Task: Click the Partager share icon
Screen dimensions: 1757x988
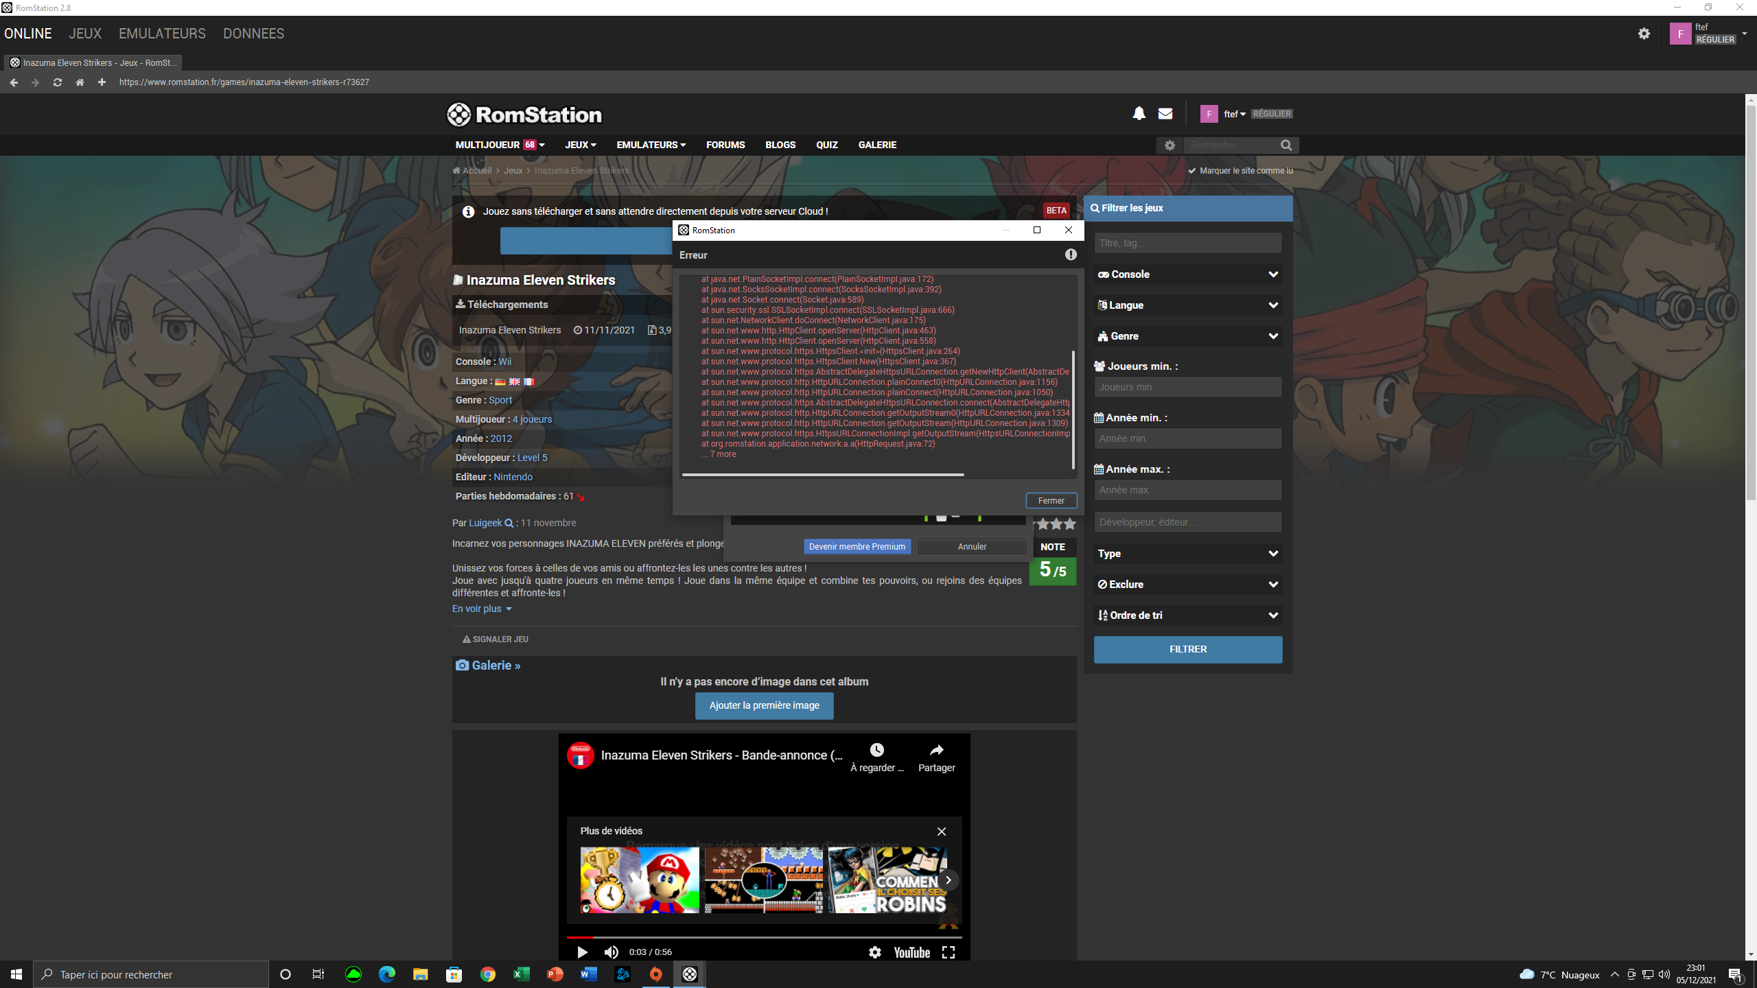Action: [937, 750]
